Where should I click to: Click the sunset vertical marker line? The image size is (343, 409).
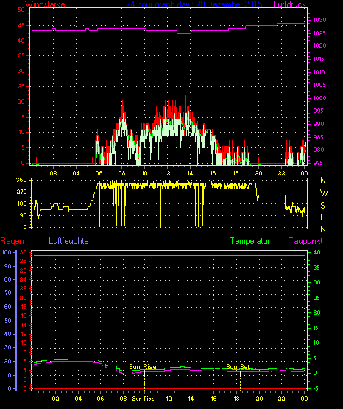pos(240,380)
